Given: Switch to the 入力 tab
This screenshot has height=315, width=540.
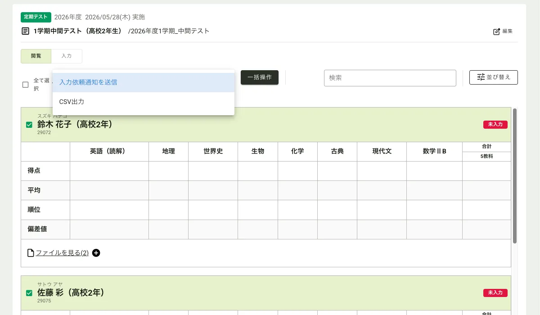Looking at the screenshot, I should coord(67,56).
